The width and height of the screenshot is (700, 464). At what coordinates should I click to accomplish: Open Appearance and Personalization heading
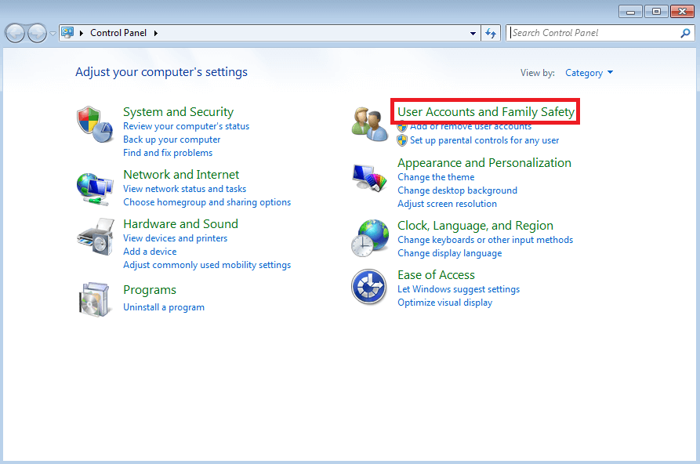click(484, 162)
